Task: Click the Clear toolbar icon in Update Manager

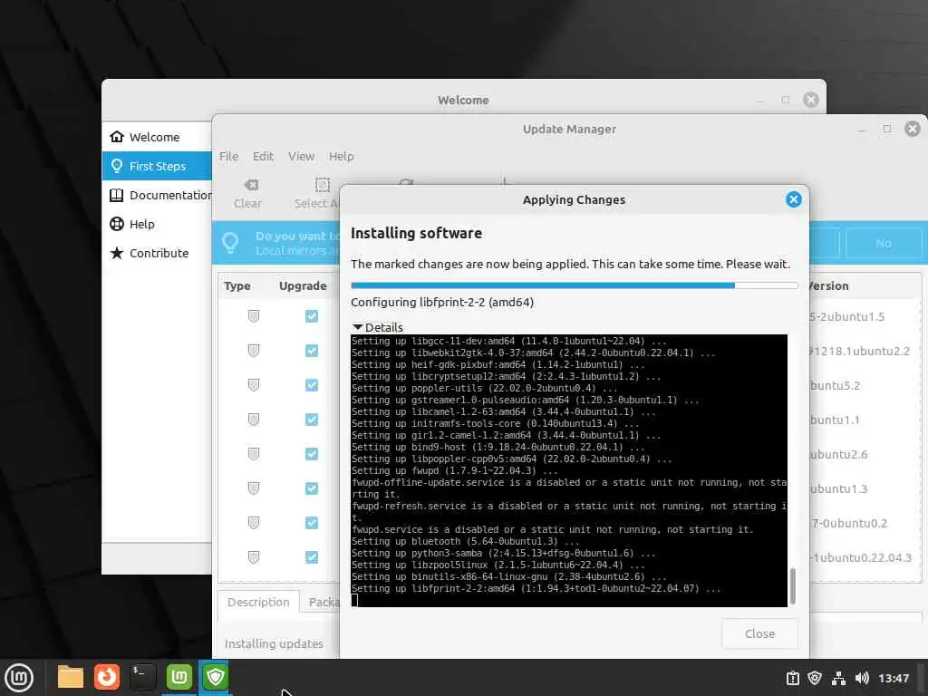Action: coord(248,194)
